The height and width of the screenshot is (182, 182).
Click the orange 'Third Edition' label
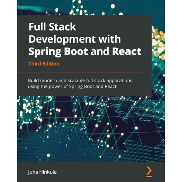point(44,64)
